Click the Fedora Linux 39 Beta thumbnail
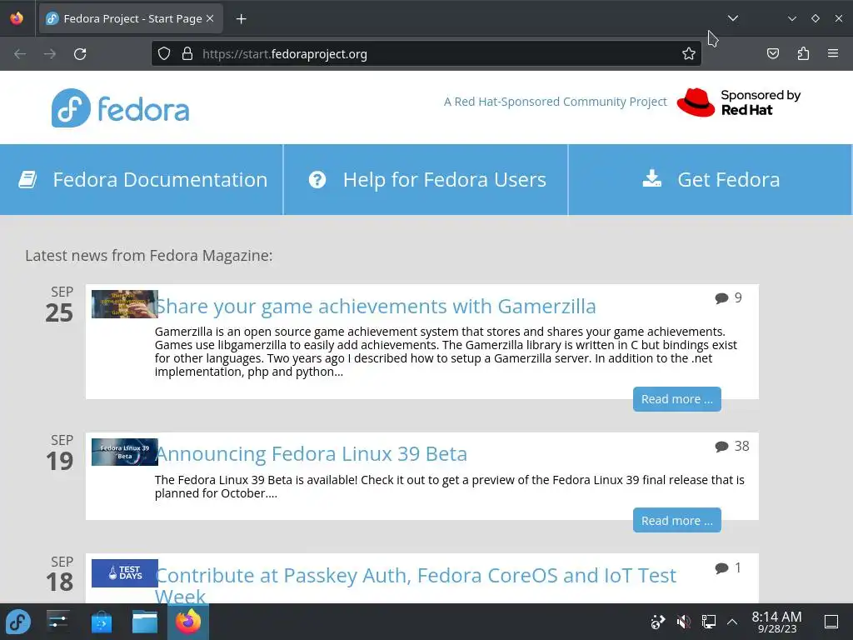This screenshot has width=853, height=640. [x=125, y=452]
